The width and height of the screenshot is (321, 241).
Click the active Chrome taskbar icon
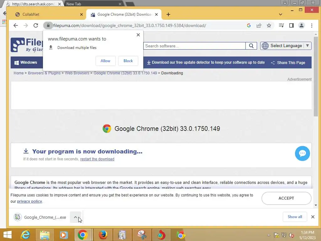coord(83,235)
